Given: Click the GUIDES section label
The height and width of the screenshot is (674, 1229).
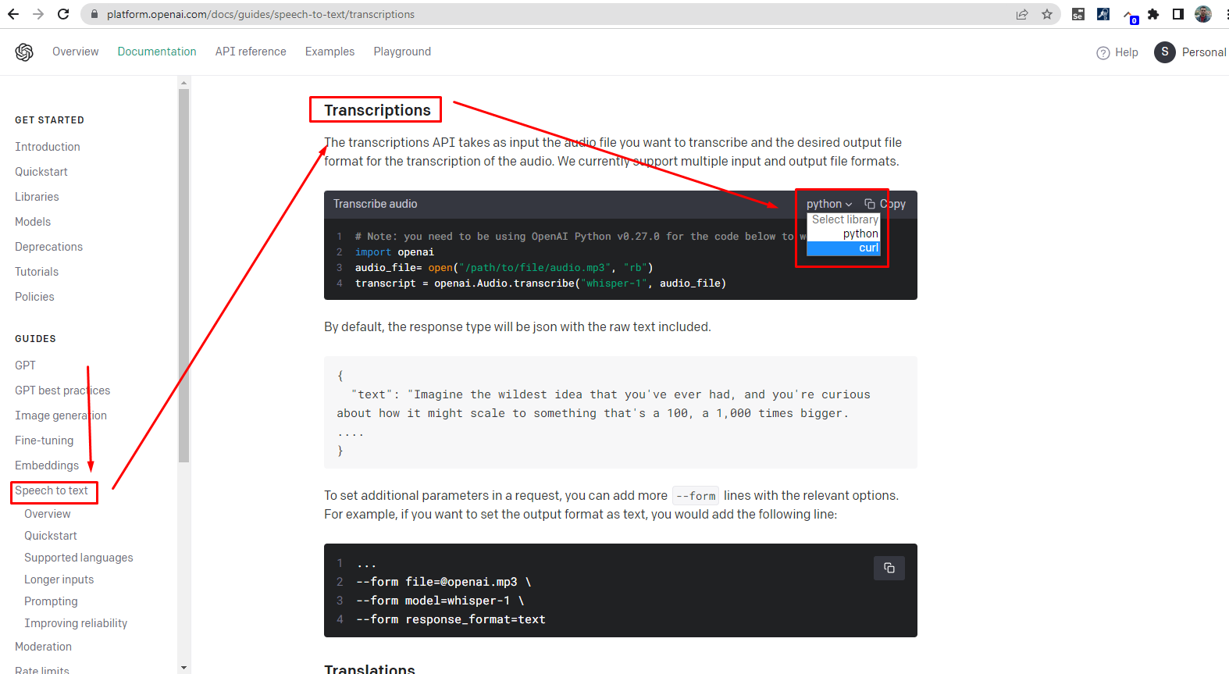Looking at the screenshot, I should click(x=35, y=339).
